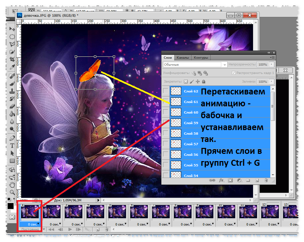Screen dimensions: 304x242
Task: Toggle lock all icon
Action: coord(203,82)
